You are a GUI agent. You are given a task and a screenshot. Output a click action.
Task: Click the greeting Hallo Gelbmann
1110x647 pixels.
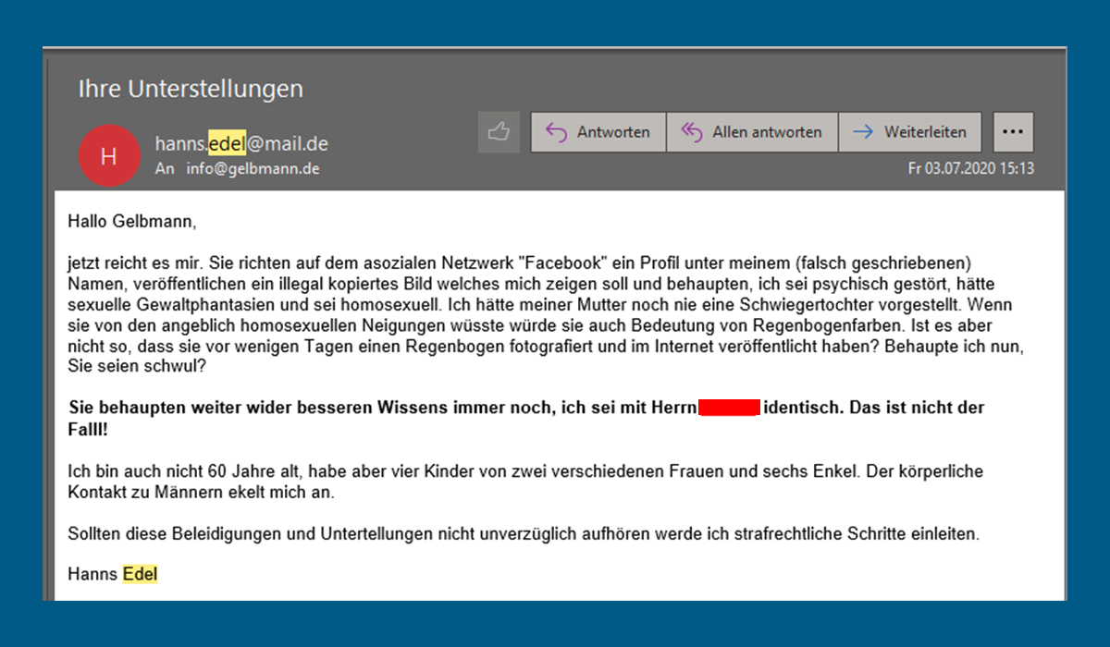click(131, 221)
